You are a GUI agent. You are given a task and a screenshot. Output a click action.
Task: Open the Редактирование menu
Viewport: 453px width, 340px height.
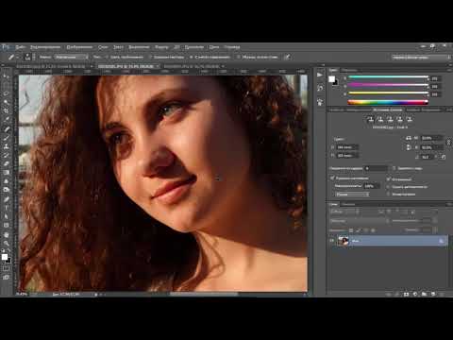45,47
